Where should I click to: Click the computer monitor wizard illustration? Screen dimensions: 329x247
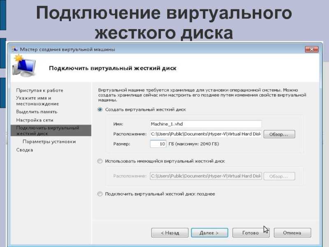26,67
